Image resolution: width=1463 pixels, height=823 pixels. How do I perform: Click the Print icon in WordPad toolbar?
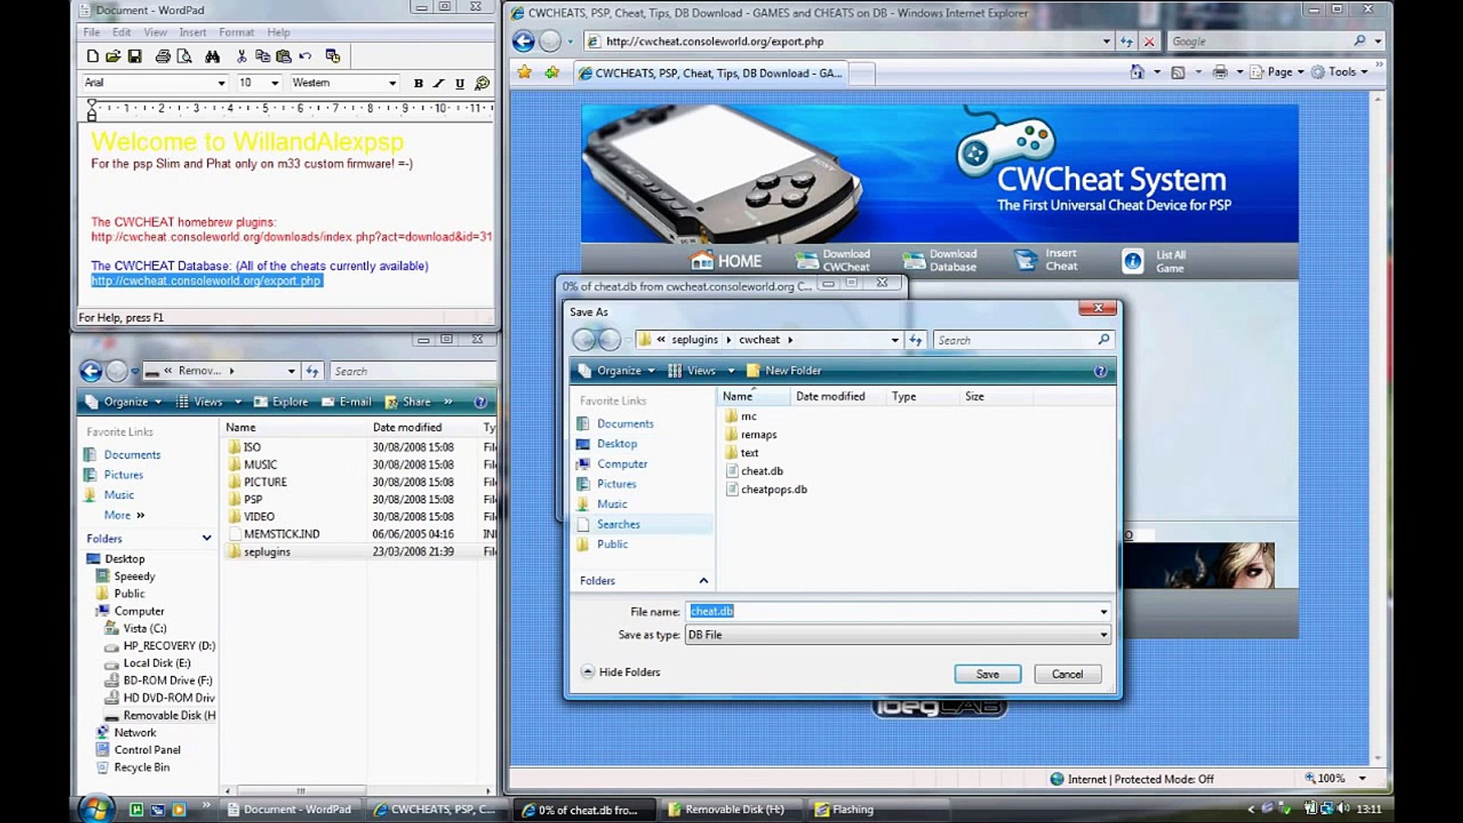click(x=162, y=56)
